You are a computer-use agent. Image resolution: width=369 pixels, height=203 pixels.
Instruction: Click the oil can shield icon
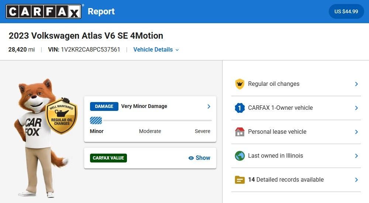tap(240, 84)
